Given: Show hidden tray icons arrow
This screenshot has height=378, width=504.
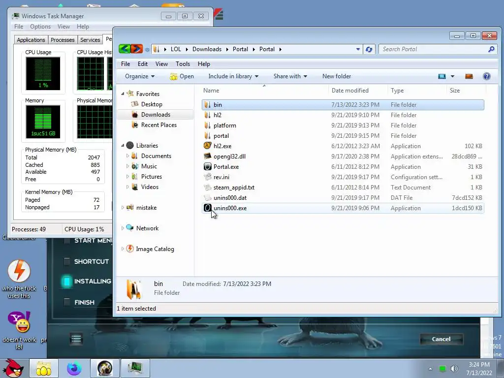Looking at the screenshot, I should point(430,369).
